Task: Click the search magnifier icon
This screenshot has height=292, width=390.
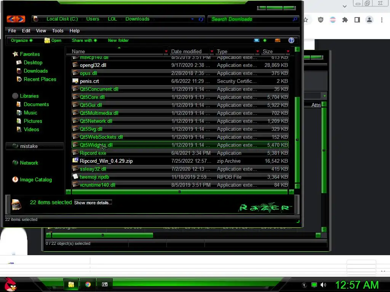Action: tap(295, 19)
